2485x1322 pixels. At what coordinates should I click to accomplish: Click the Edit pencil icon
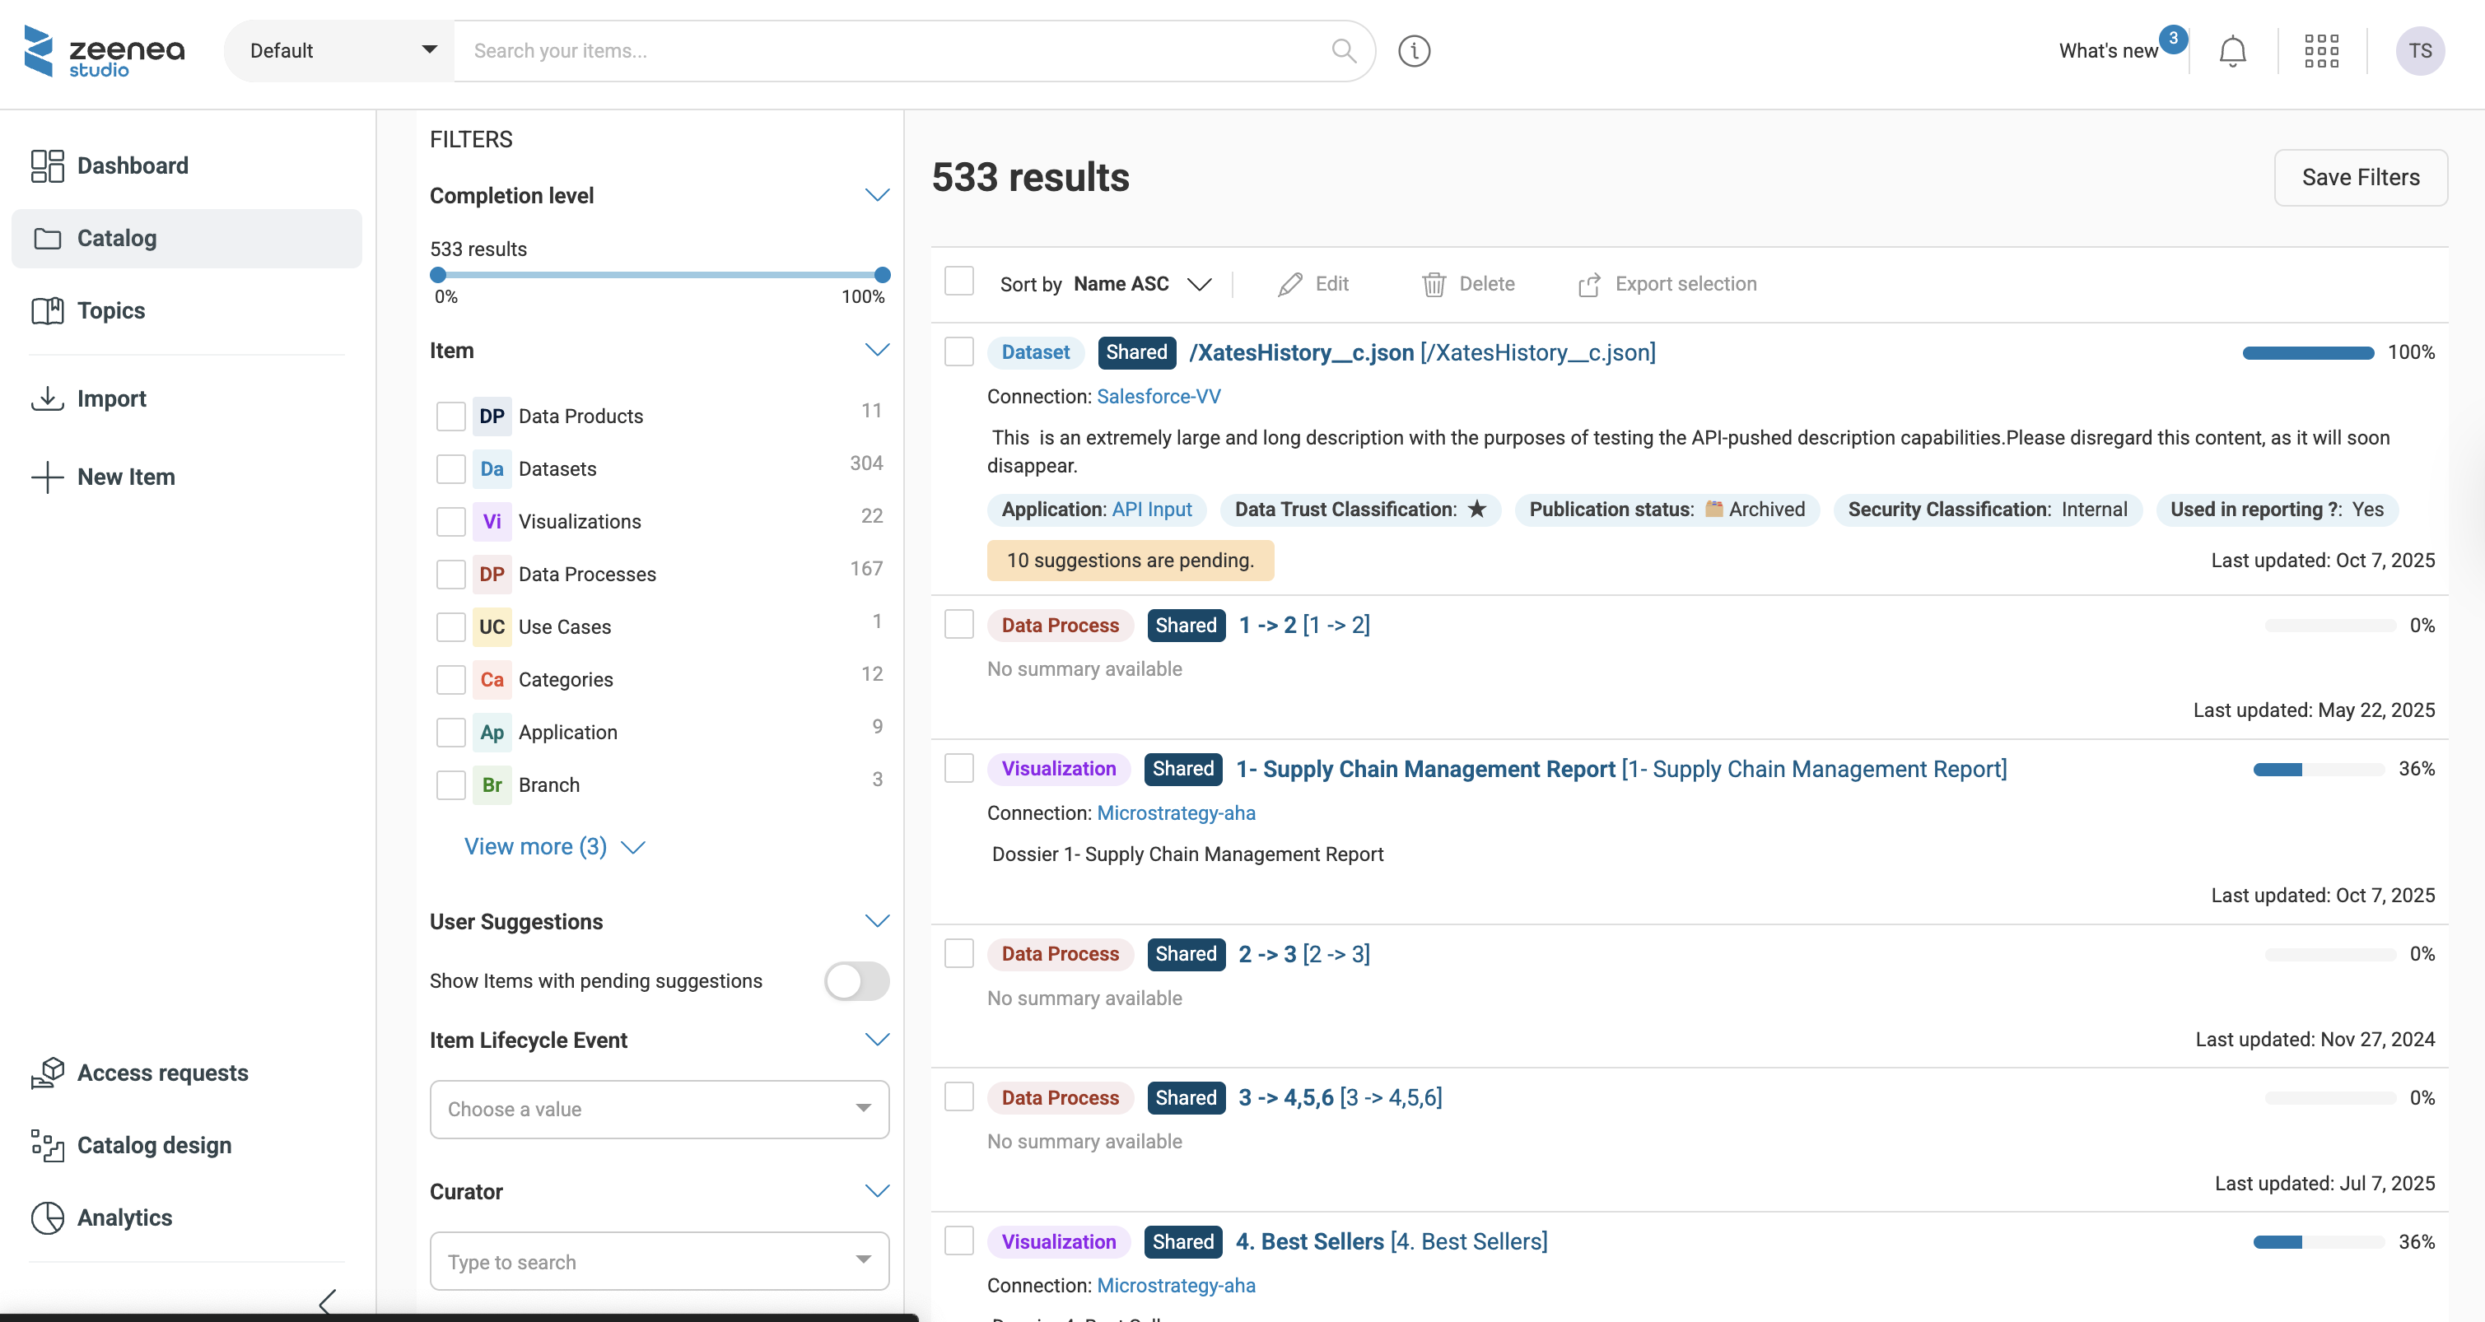[1289, 285]
